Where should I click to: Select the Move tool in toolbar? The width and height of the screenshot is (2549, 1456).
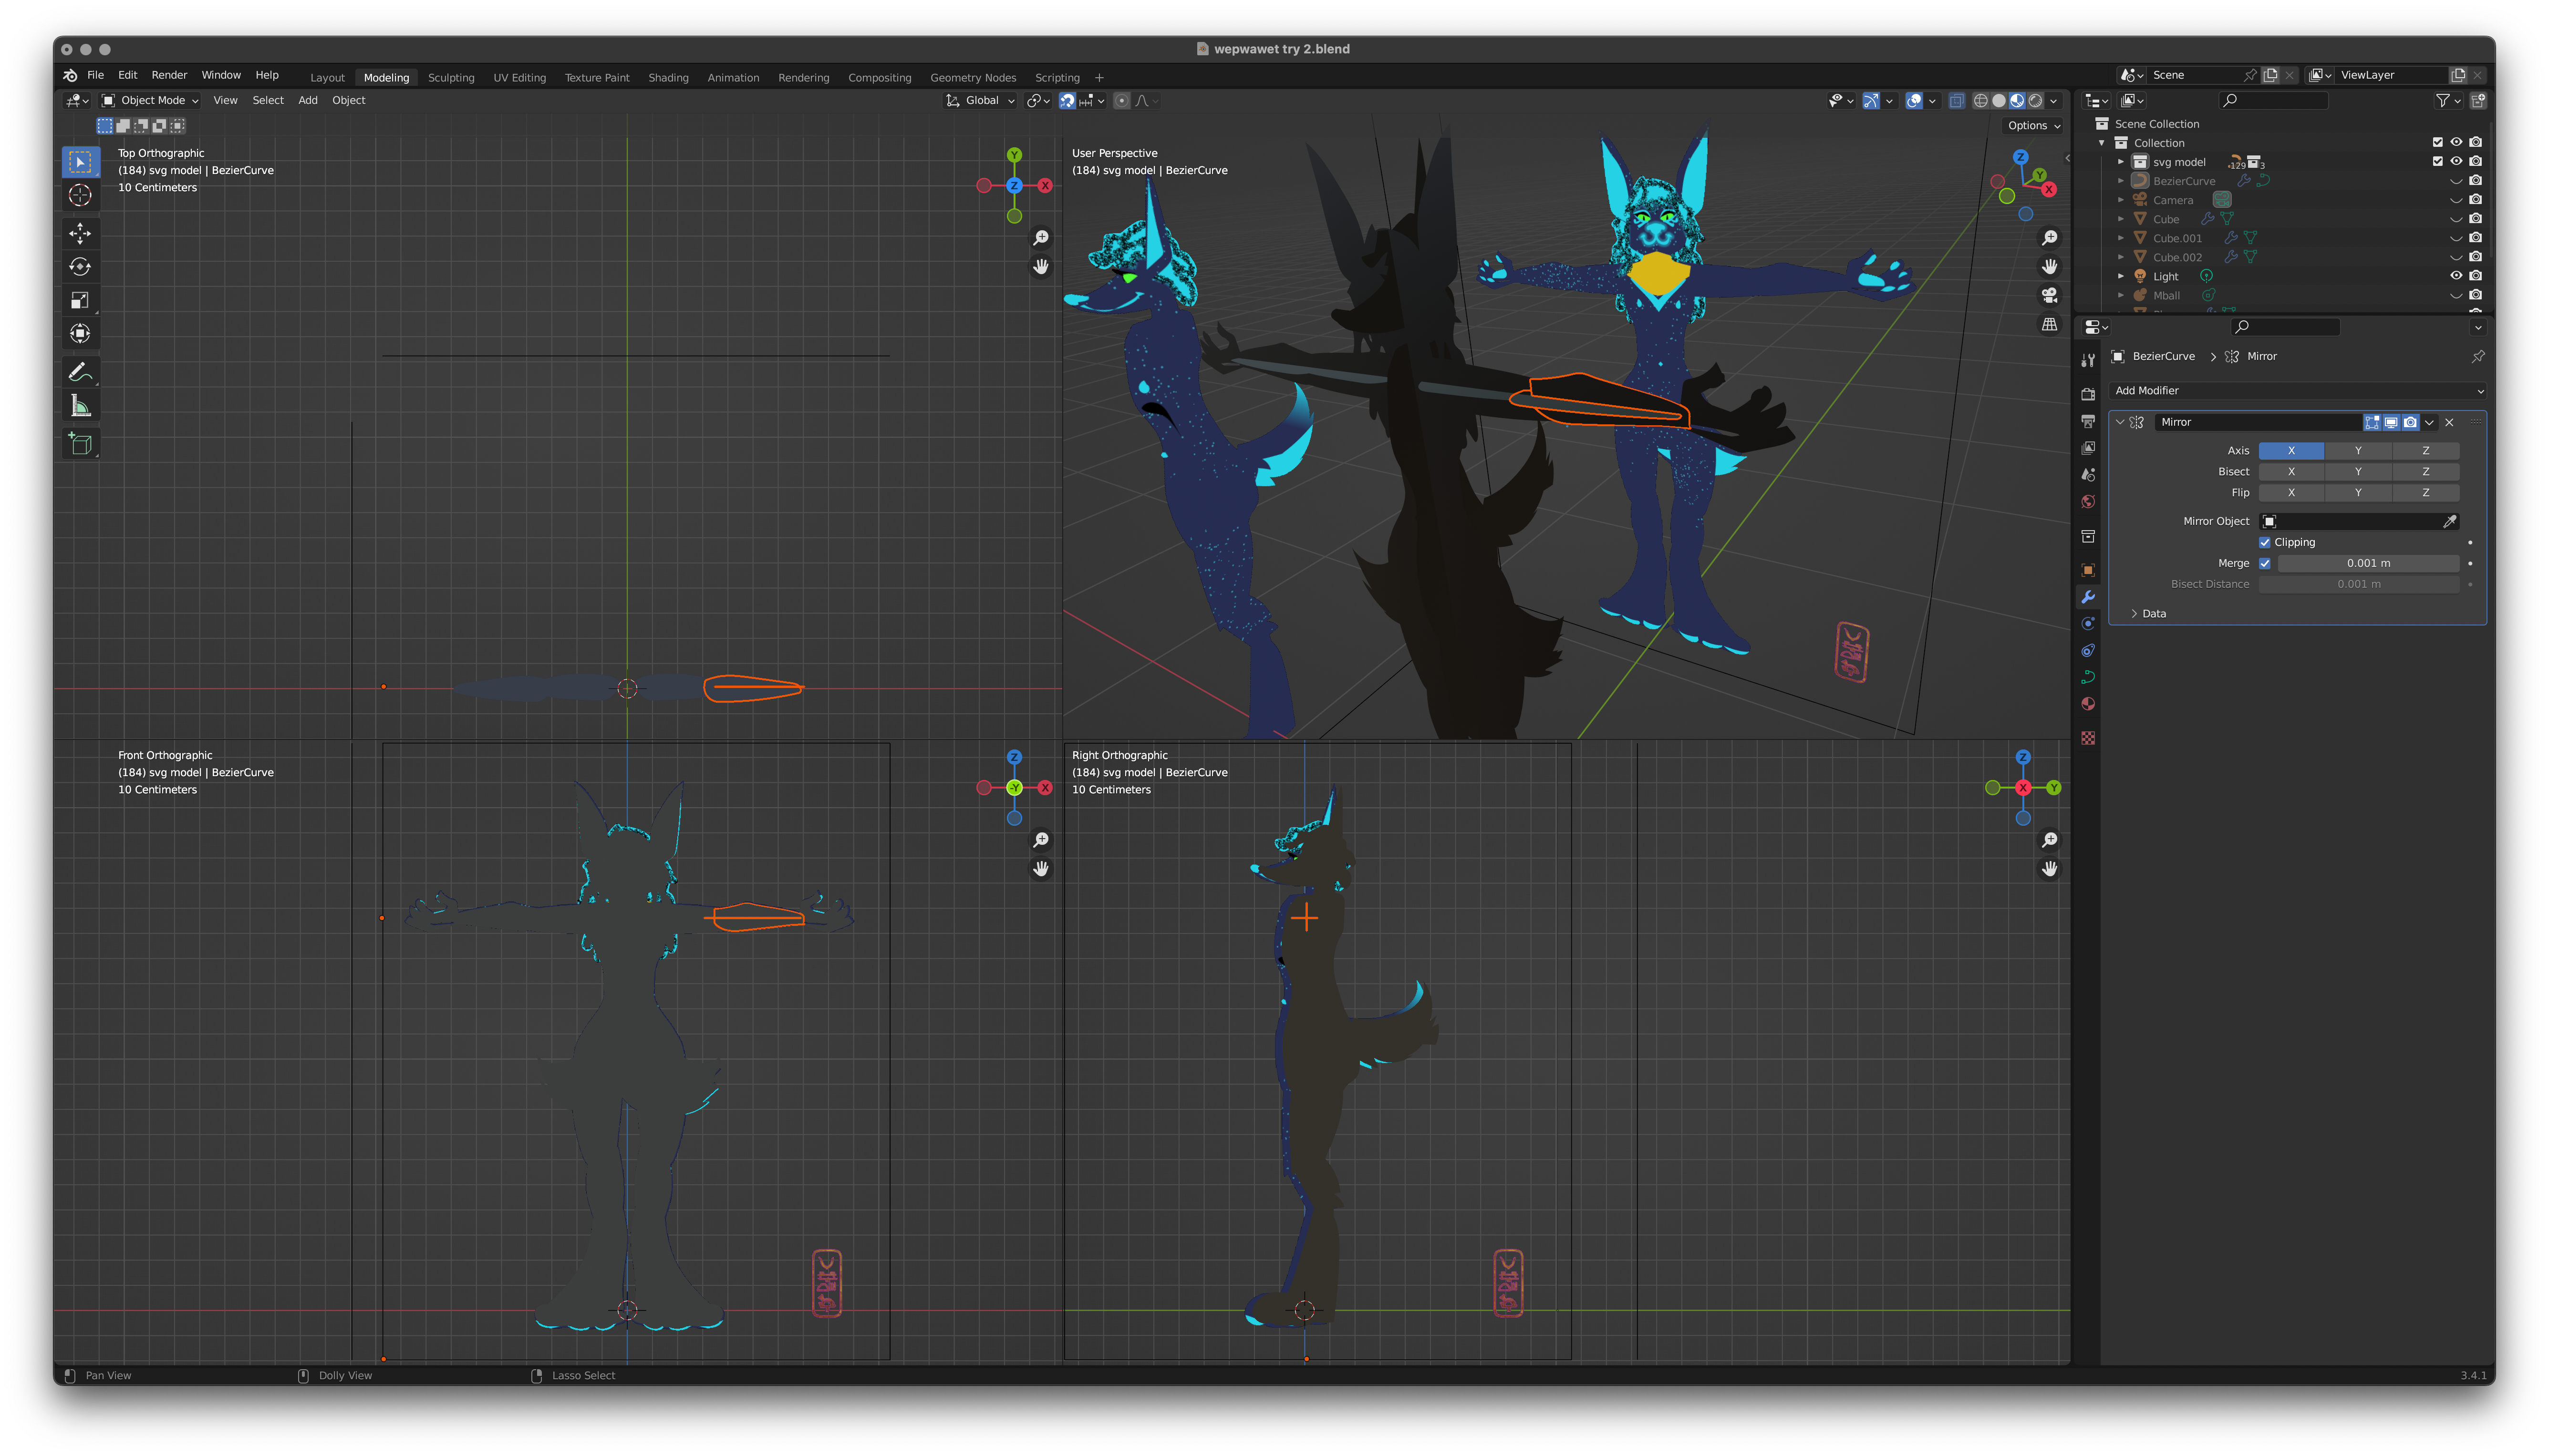click(80, 233)
